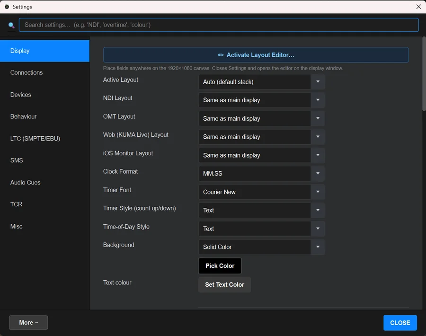Switch to Connections settings
Viewport: 426px width, 336px height.
(44, 72)
